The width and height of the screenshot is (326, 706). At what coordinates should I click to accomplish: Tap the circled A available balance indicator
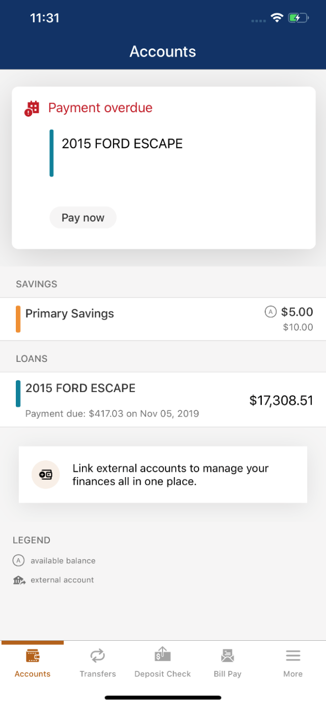(x=270, y=311)
